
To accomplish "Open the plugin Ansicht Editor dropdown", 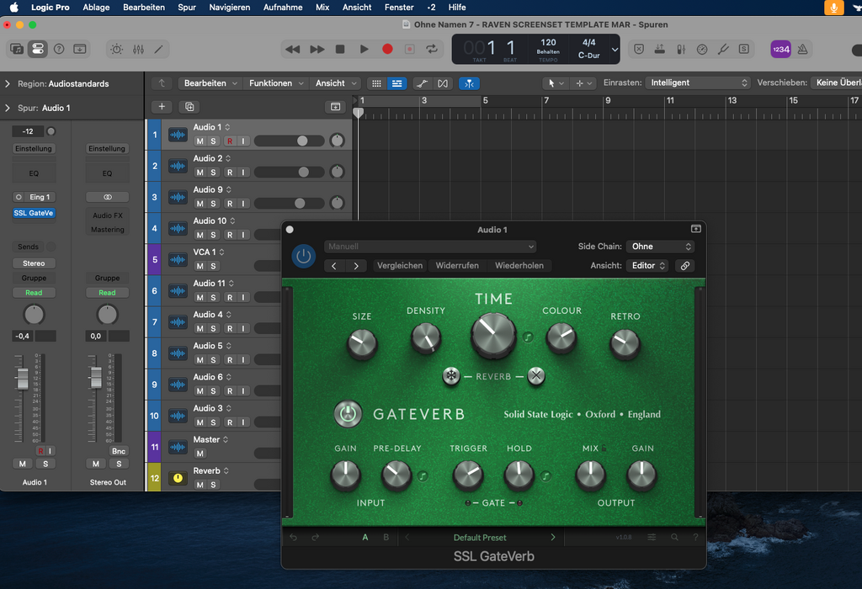I will [648, 265].
